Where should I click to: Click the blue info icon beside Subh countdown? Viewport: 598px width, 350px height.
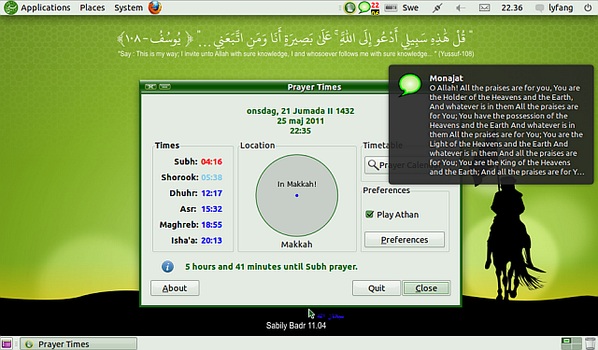(167, 267)
